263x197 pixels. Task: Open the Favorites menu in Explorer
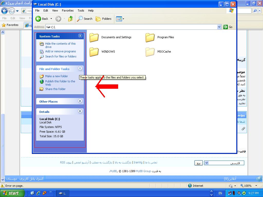[68, 11]
